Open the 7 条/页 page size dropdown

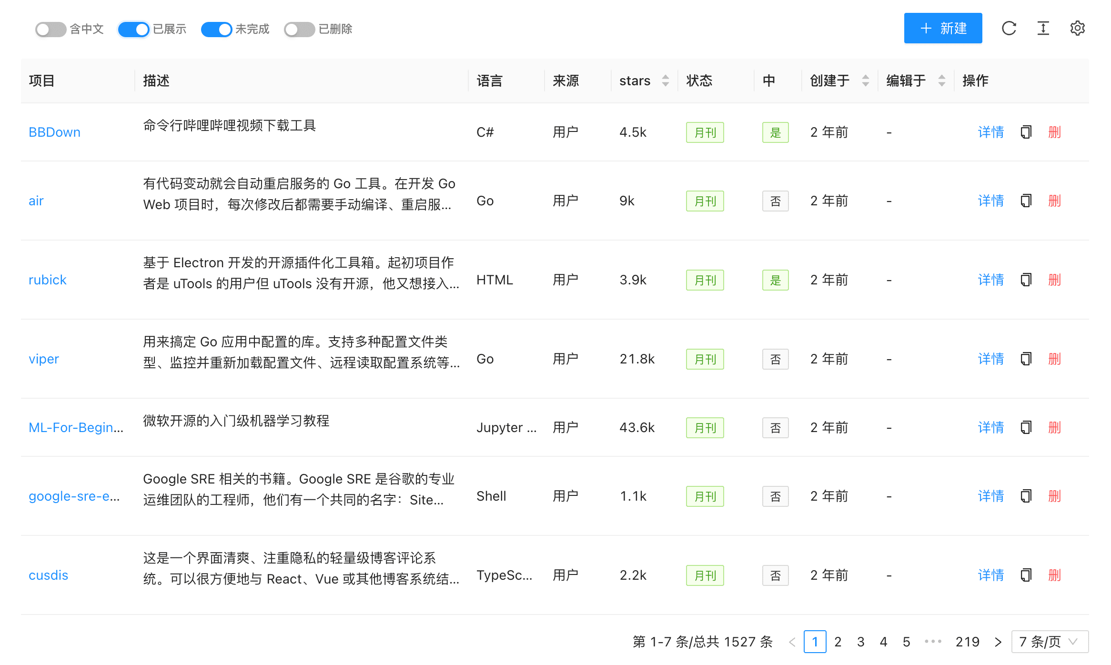[x=1050, y=642]
